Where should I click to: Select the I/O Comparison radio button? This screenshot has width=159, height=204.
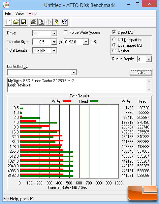point(114,39)
